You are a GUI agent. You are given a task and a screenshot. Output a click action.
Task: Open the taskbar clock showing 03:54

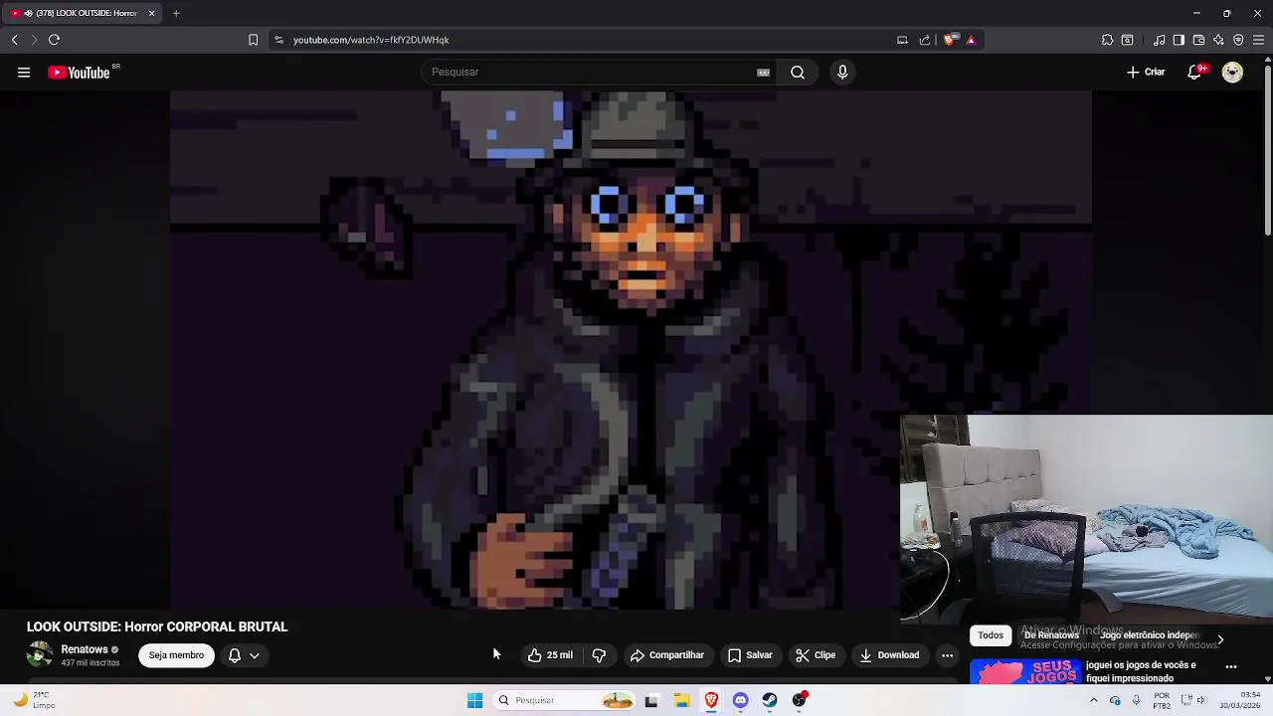[x=1239, y=700]
